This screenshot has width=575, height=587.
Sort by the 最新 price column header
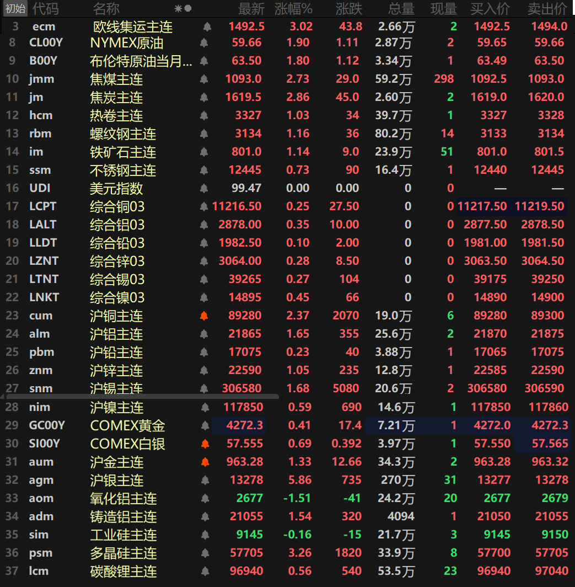pyautogui.click(x=251, y=8)
